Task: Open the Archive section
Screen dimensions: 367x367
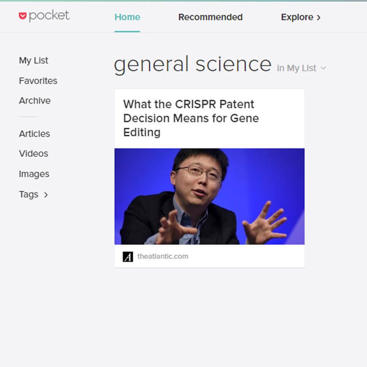Action: (35, 101)
